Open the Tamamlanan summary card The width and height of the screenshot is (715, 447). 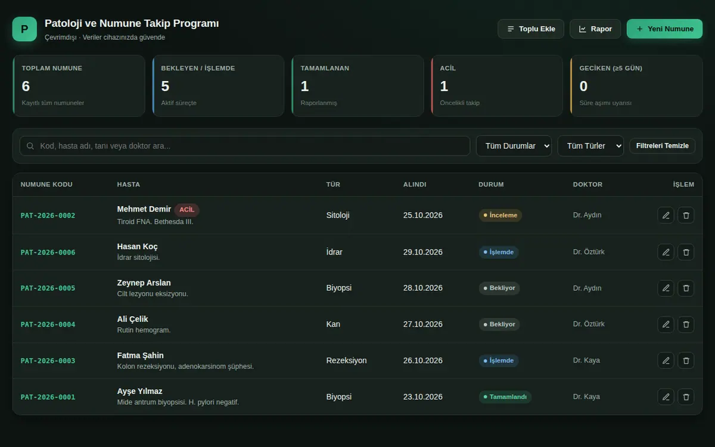click(x=357, y=86)
